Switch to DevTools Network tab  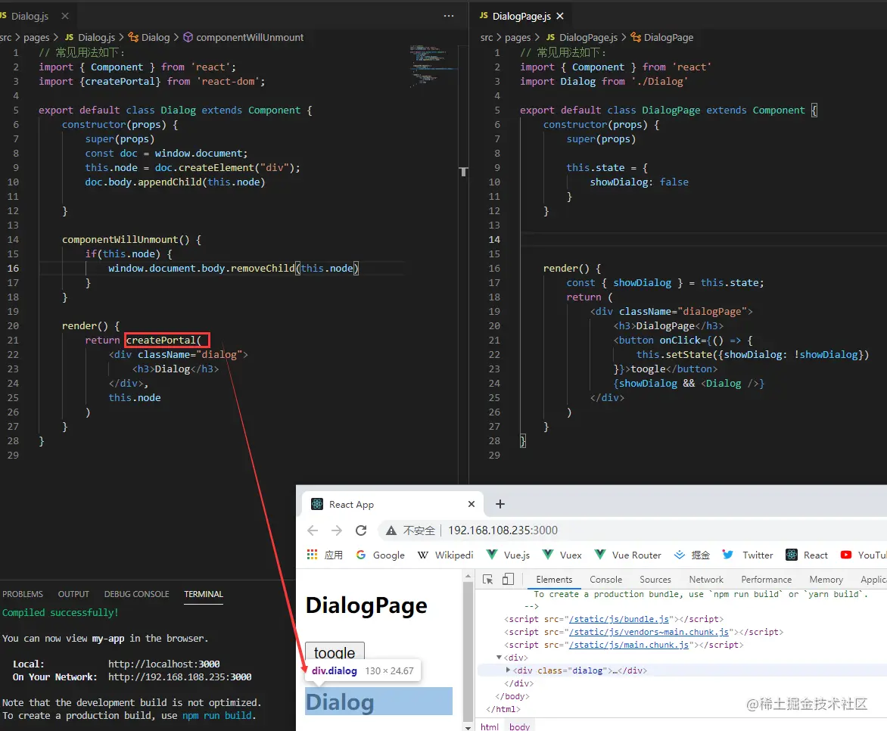click(706, 580)
